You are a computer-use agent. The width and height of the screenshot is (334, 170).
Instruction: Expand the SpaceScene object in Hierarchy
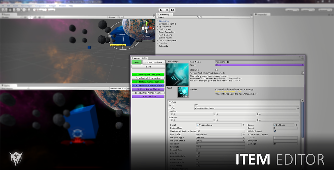(x=157, y=27)
